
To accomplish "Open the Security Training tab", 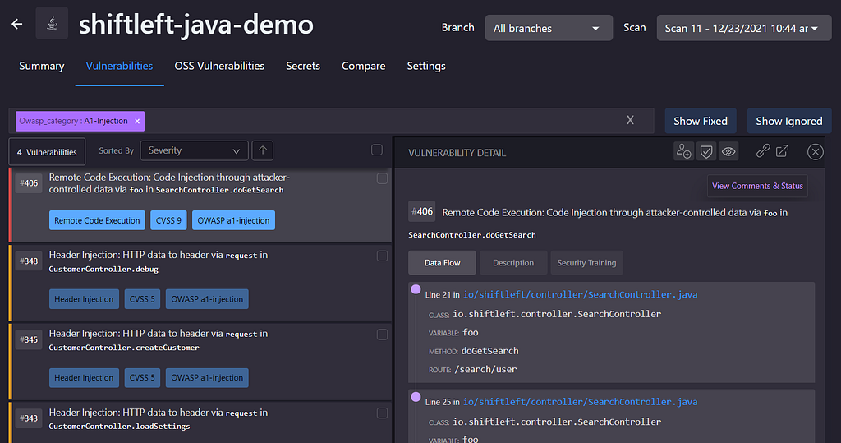I will tap(586, 263).
